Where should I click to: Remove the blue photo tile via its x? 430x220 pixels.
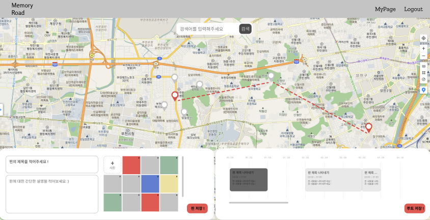(158, 177)
